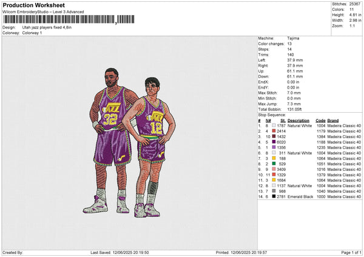This screenshot has height=257, width=364.
Task: Click the Min Stitch value 0.0 mm
Action: pos(294,98)
